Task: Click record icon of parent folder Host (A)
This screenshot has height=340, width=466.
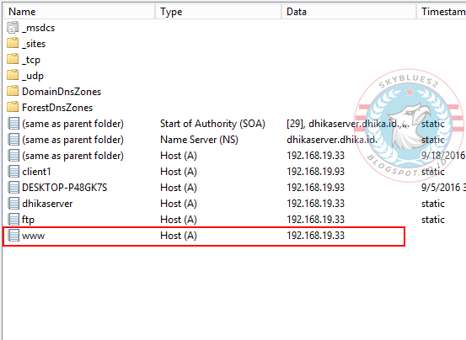Action: 13,156
